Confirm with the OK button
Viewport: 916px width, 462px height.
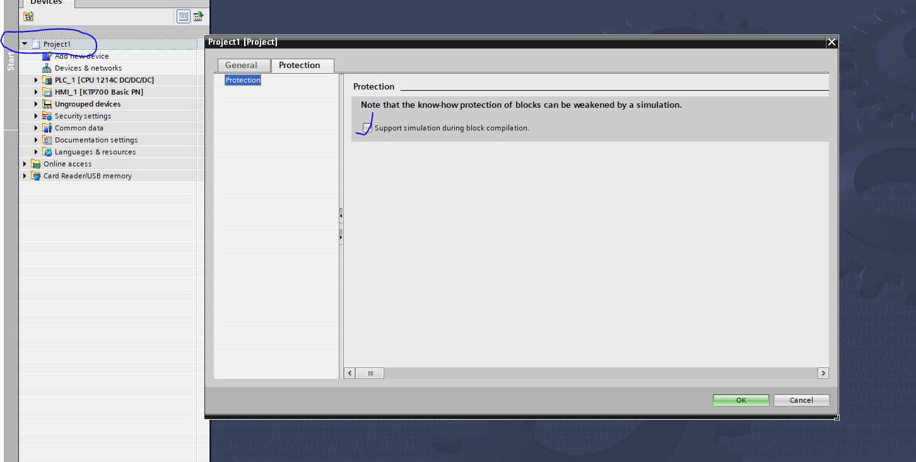(741, 400)
